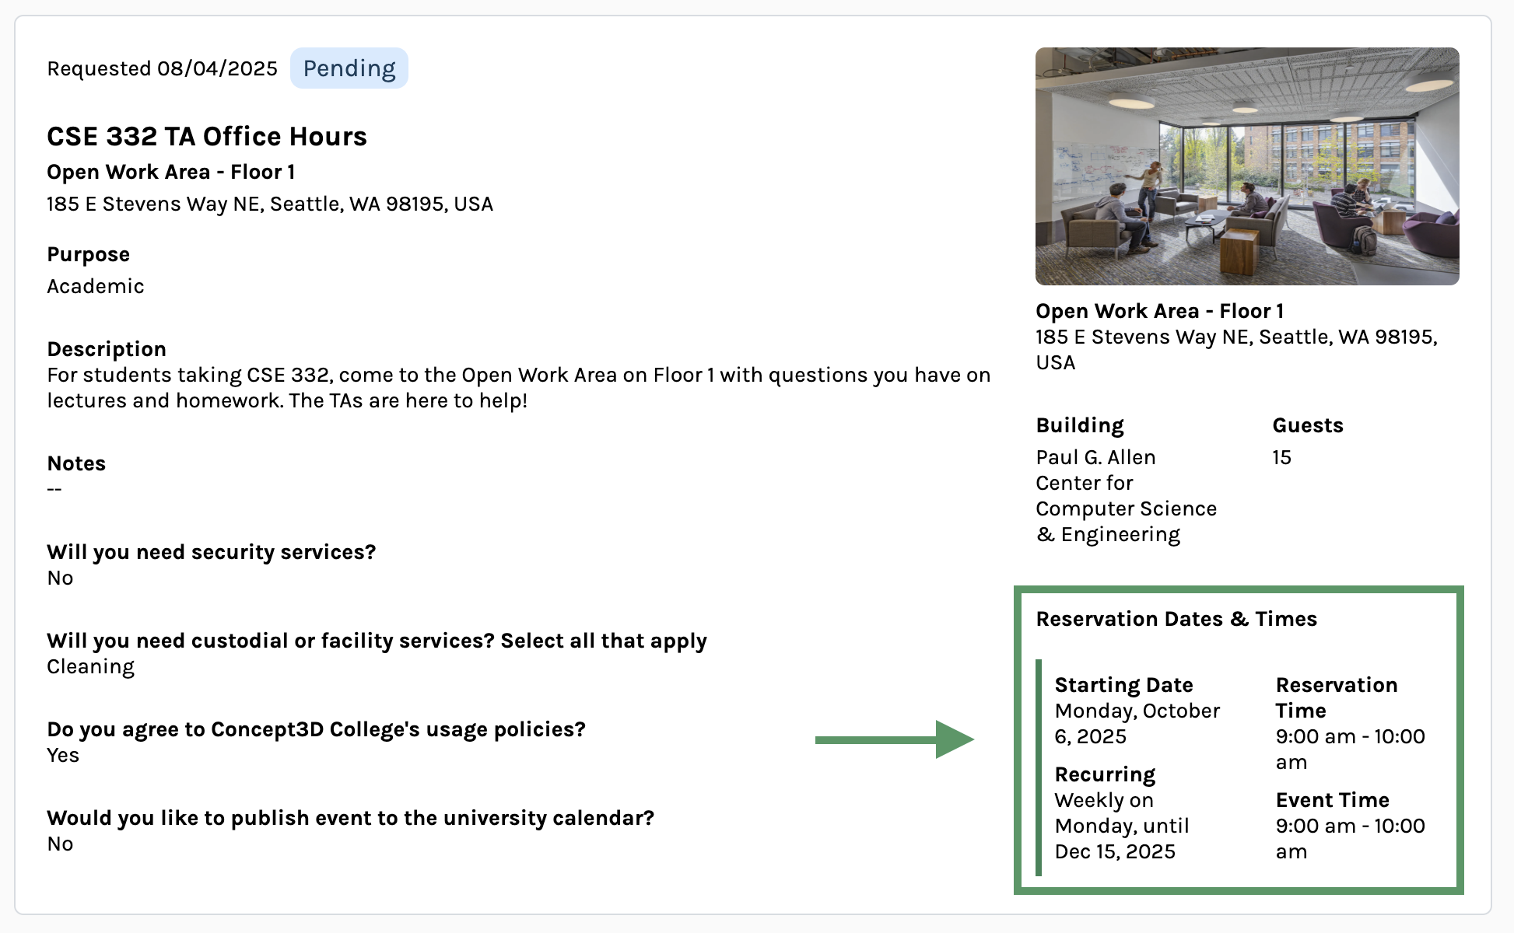The image size is (1514, 933).
Task: Click the Purpose heading
Action: pyautogui.click(x=88, y=254)
